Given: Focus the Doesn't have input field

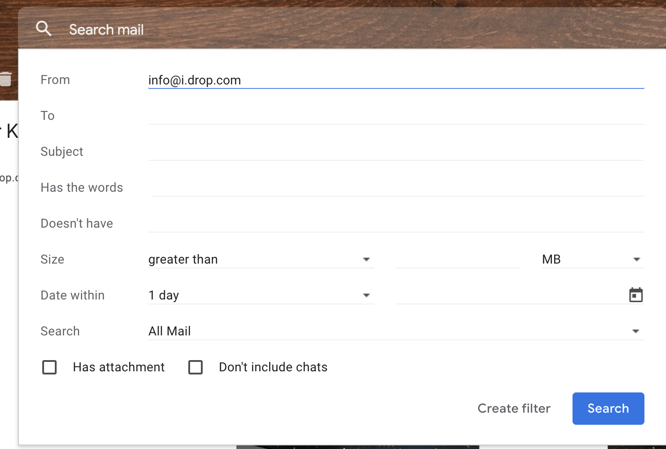Looking at the screenshot, I should click(x=395, y=224).
